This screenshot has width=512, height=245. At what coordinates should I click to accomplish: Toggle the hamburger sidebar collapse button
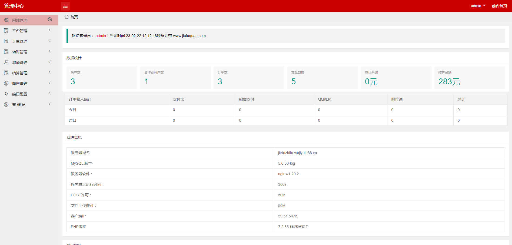(65, 6)
